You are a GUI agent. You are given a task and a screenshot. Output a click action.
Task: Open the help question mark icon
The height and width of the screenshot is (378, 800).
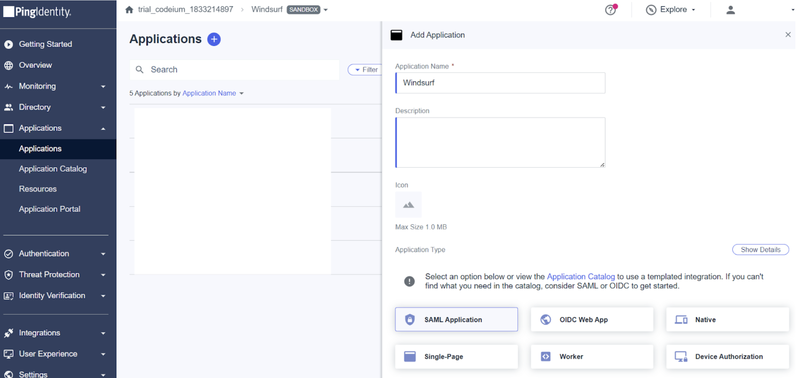point(610,10)
